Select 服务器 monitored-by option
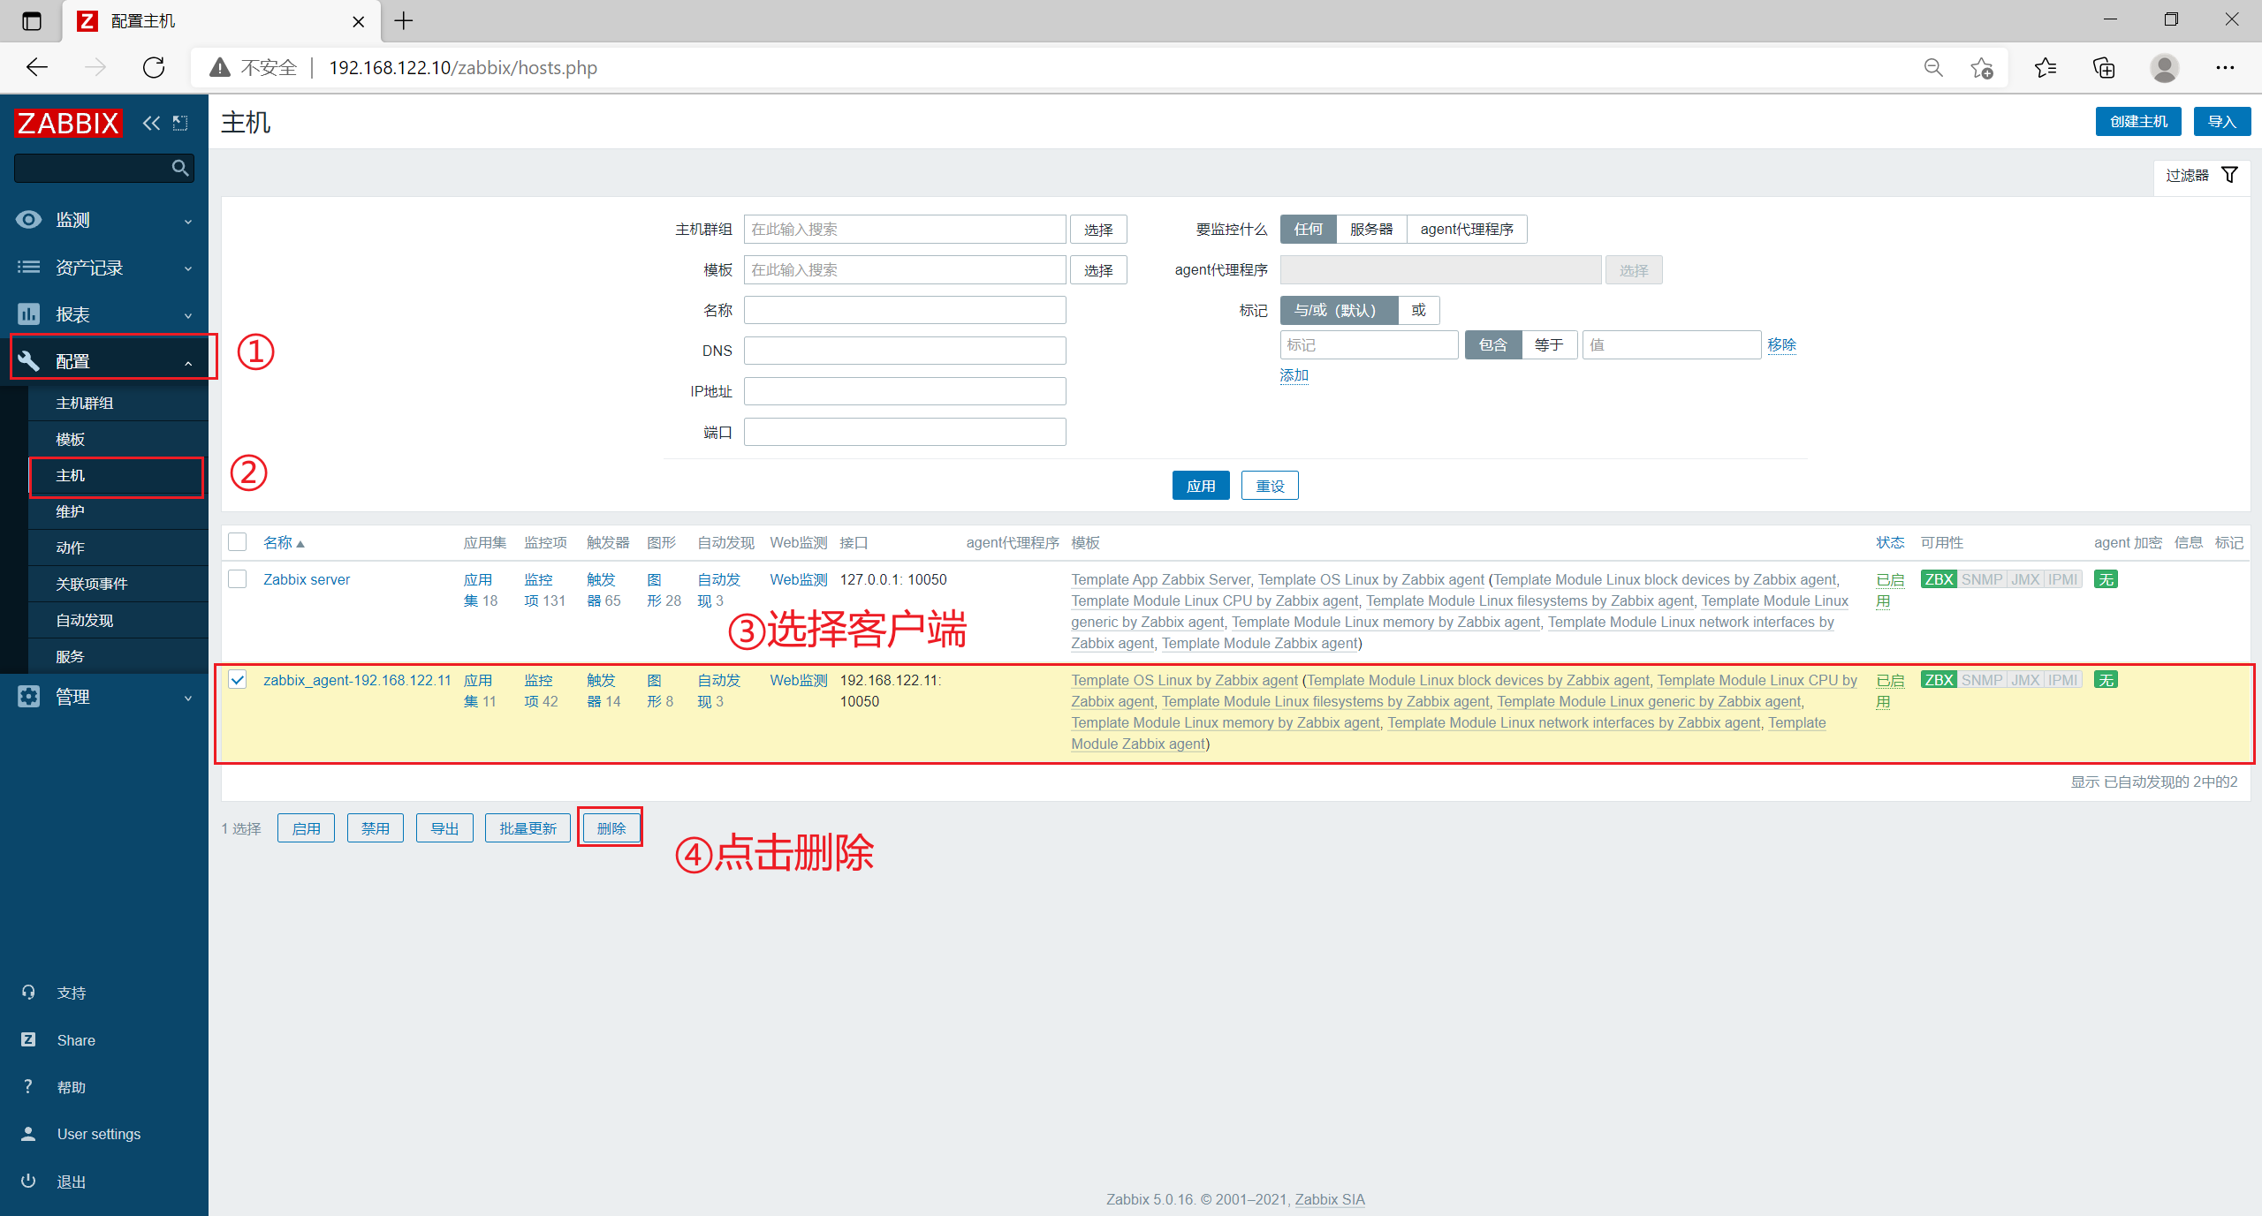 [x=1371, y=229]
